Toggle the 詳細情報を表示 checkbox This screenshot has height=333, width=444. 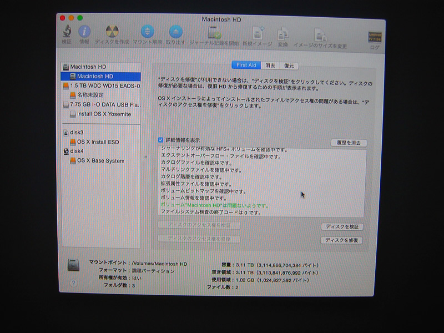[x=160, y=140]
